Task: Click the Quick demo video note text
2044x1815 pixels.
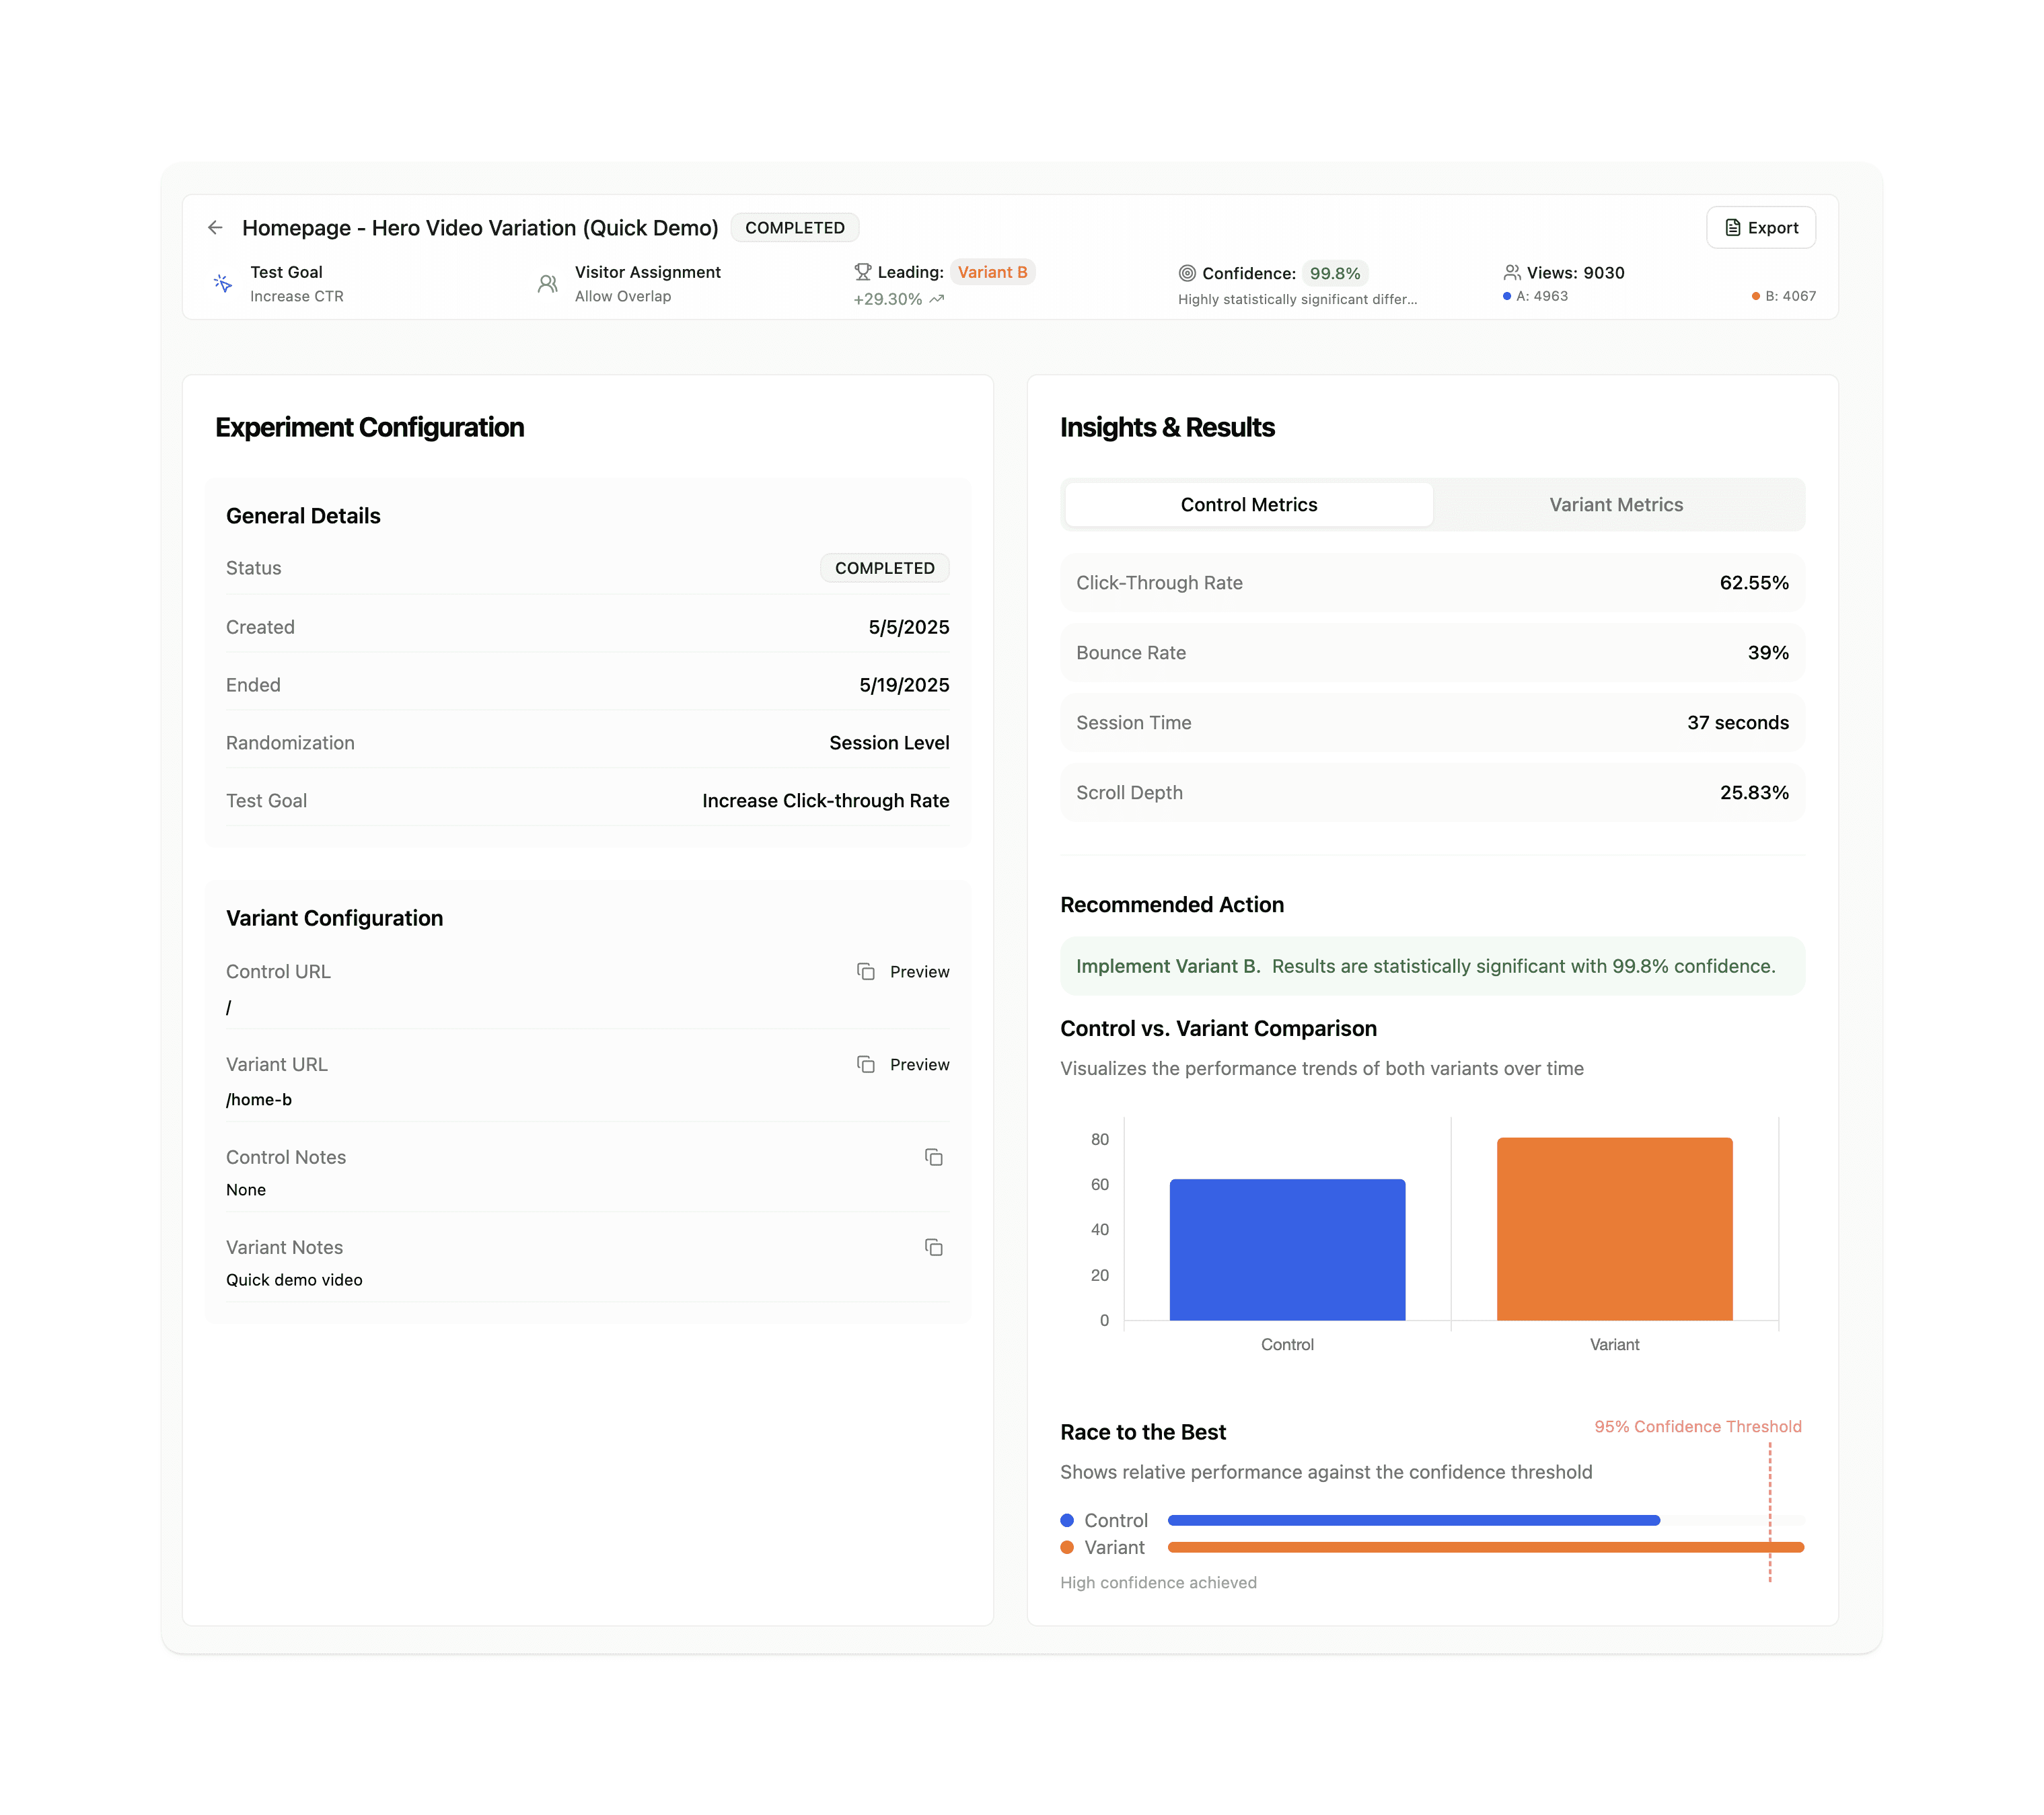Action: pos(294,1280)
